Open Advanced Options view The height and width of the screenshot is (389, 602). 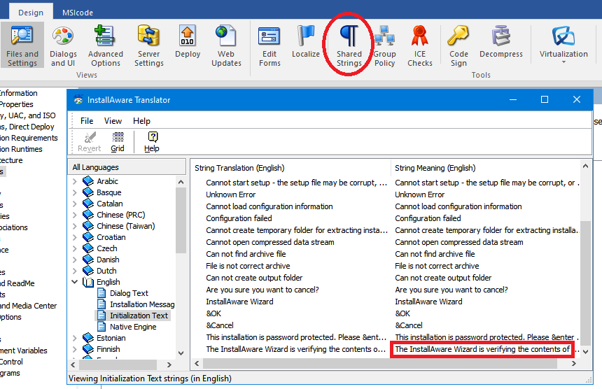(x=106, y=45)
